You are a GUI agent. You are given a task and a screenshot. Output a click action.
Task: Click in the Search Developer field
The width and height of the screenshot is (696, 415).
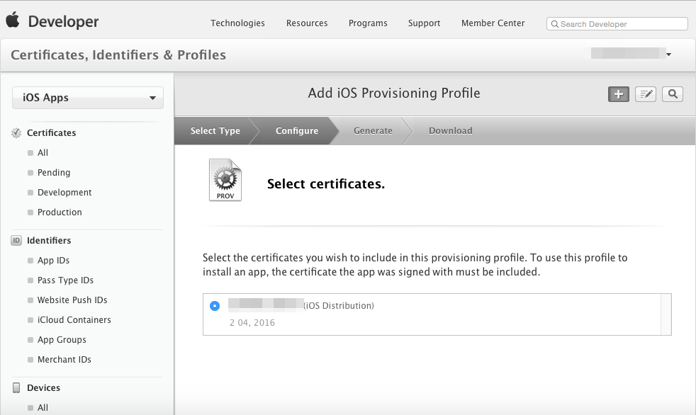pos(617,24)
